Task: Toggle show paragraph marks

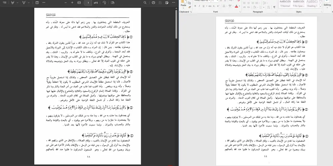Action: coord(274,7)
